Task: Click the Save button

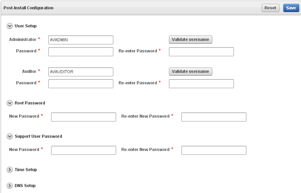Action: click(x=291, y=8)
